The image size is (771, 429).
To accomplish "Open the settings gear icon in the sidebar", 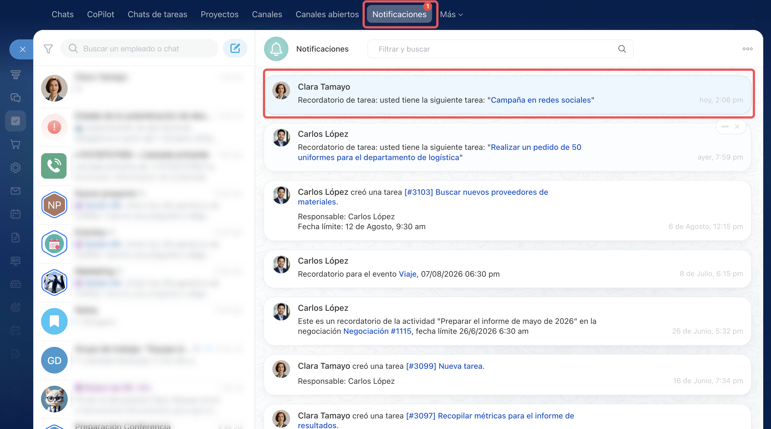I will pos(16,391).
